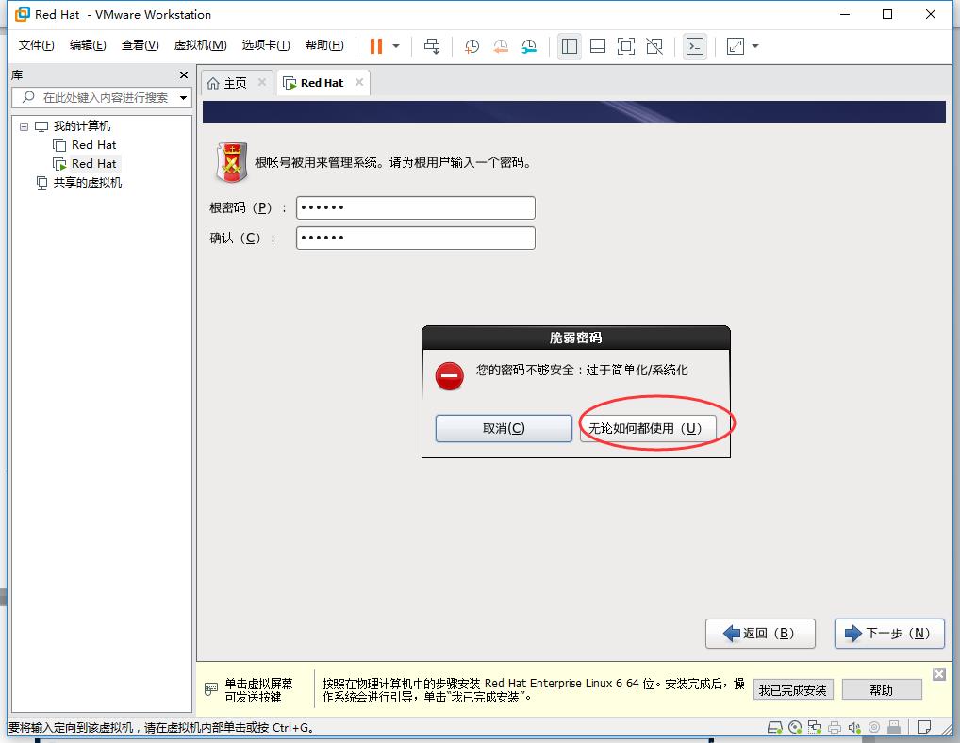This screenshot has width=960, height=743.
Task: Close the yellow installation hint bar
Action: pyautogui.click(x=939, y=674)
